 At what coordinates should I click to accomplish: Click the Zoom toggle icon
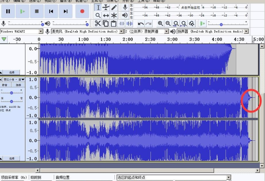(192, 24)
